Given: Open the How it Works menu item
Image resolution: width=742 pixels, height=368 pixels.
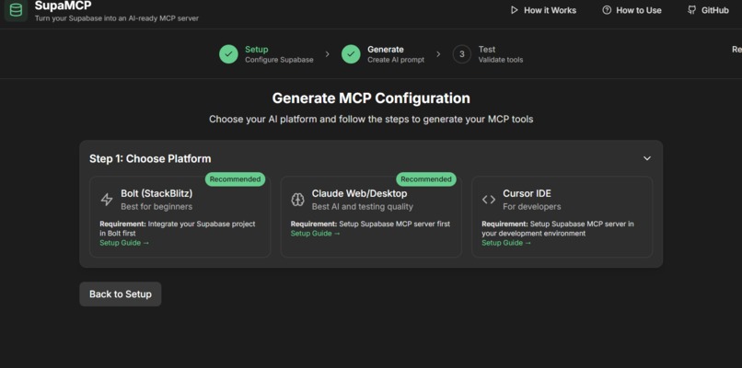Looking at the screenshot, I should pyautogui.click(x=543, y=10).
